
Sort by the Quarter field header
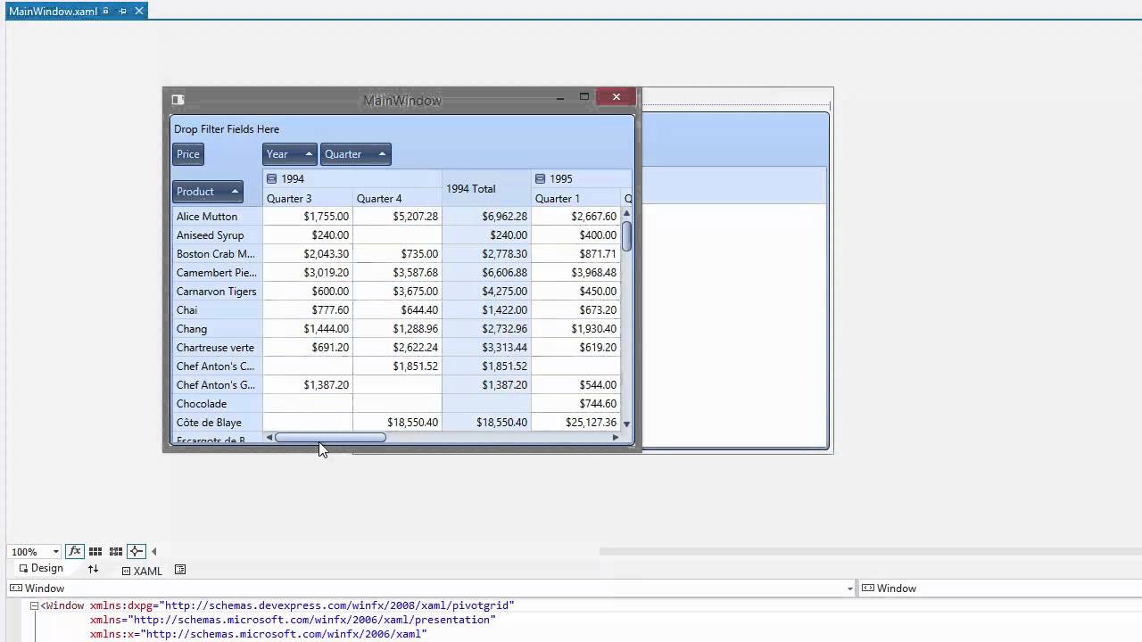355,154
